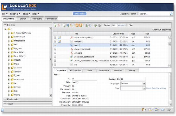Click the Custom ID input field
Screen dimensions: 176x116
tap(133, 79)
